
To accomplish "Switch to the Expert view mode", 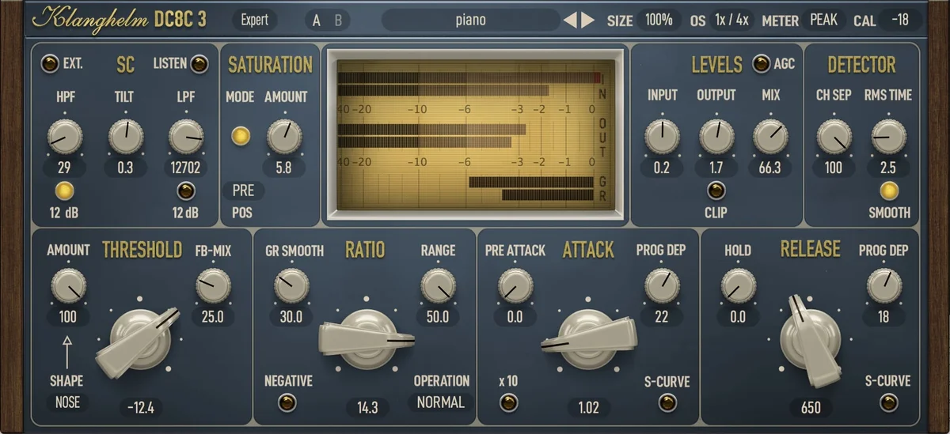I will click(x=255, y=20).
